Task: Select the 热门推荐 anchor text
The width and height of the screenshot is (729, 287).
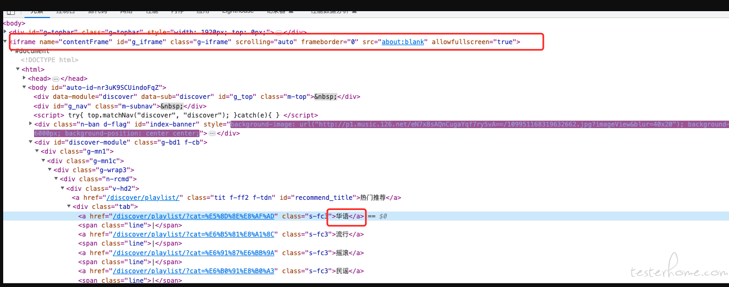Action: (373, 198)
